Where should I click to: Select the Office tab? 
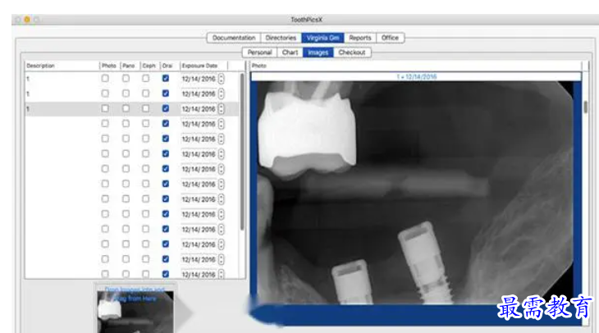click(x=390, y=38)
